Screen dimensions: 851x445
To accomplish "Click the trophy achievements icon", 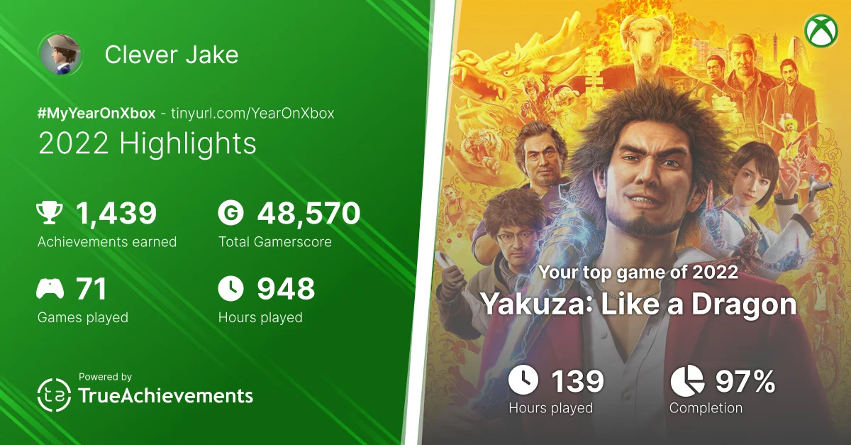I will coord(50,212).
